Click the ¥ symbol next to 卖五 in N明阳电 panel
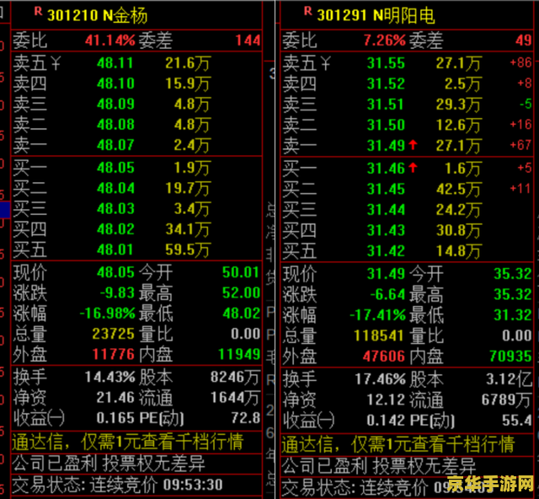This screenshot has width=539, height=499. pos(325,63)
